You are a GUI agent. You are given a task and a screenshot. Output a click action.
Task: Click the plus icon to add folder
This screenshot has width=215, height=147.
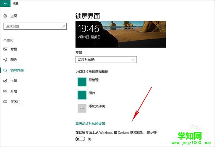coord(82,108)
